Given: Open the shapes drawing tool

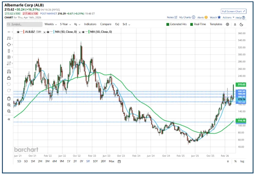Looking at the screenshot, I should (9, 44).
